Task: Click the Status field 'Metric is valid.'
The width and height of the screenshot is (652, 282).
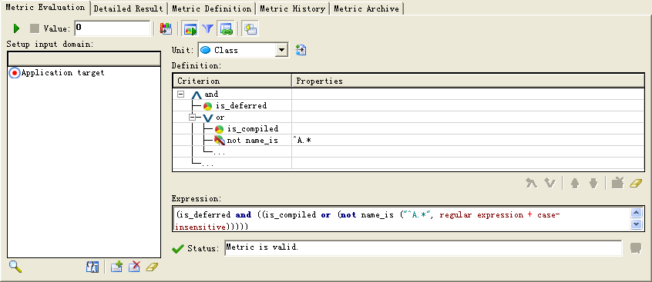Action: point(423,248)
